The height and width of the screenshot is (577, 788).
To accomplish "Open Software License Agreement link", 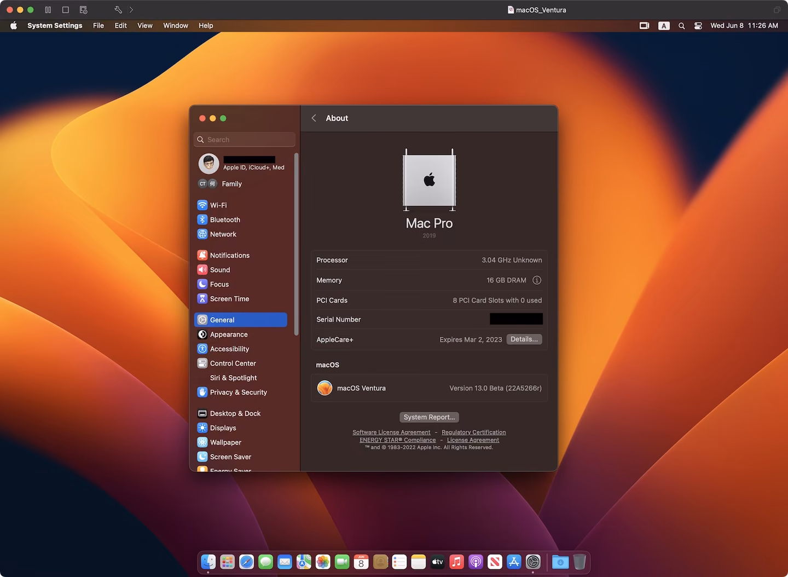I will pos(391,432).
